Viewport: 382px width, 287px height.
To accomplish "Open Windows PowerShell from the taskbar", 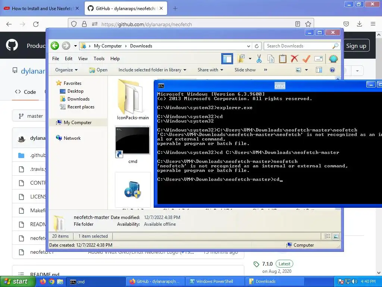I will click(x=215, y=281).
